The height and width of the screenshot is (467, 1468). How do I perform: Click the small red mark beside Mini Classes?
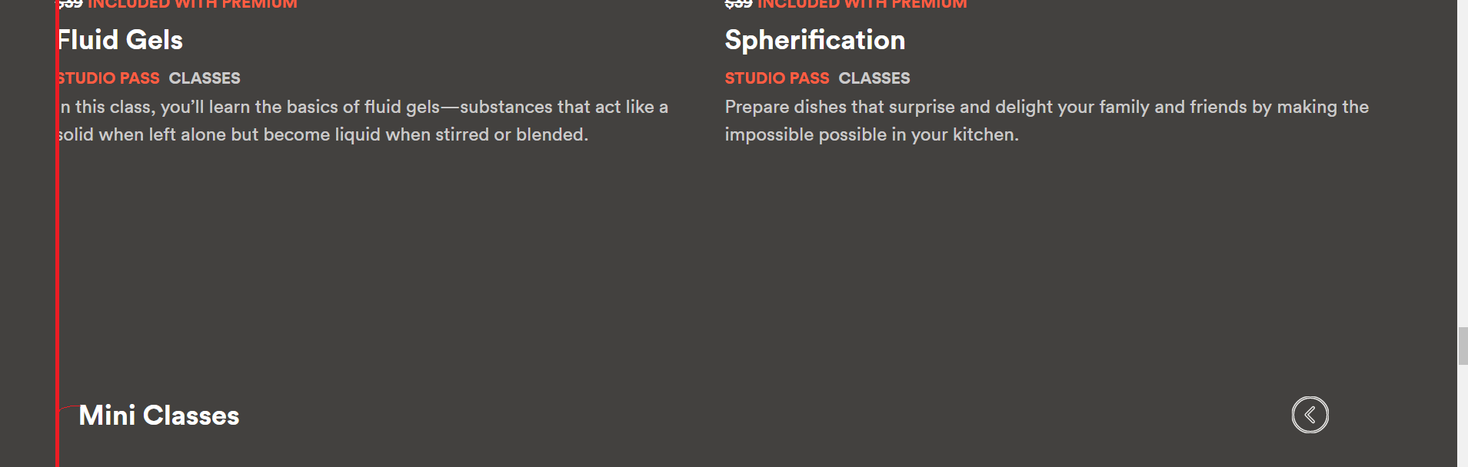pyautogui.click(x=69, y=408)
